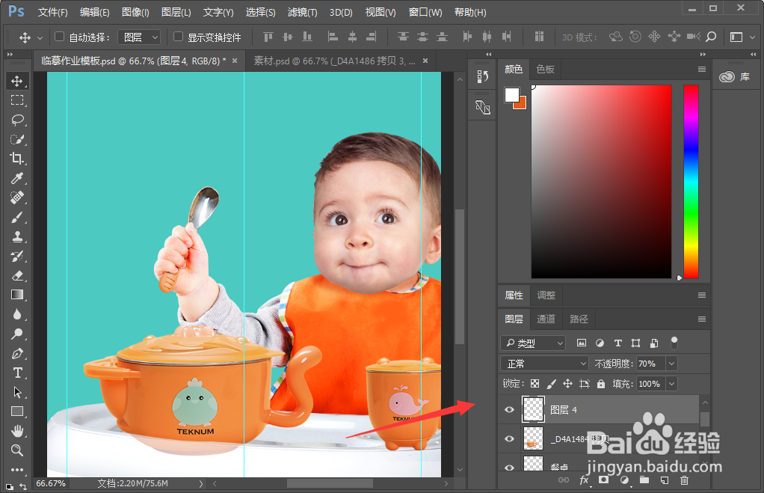Open the 图层 auto-select dropdown
The image size is (764, 493).
[x=140, y=37]
